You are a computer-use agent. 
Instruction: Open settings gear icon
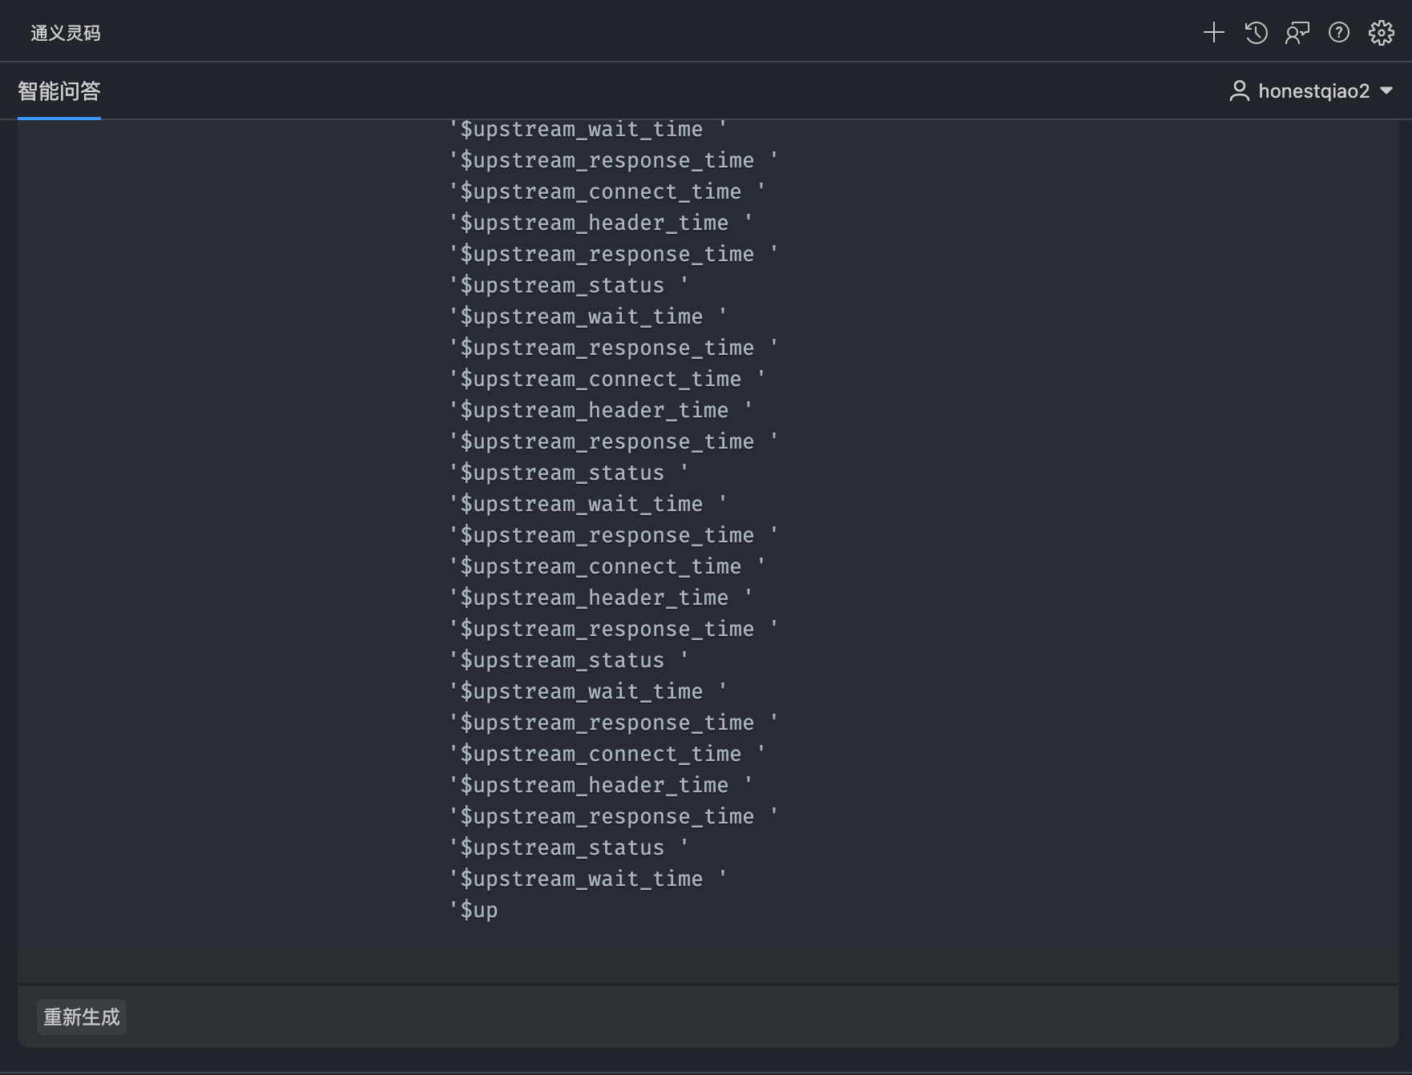click(x=1381, y=33)
